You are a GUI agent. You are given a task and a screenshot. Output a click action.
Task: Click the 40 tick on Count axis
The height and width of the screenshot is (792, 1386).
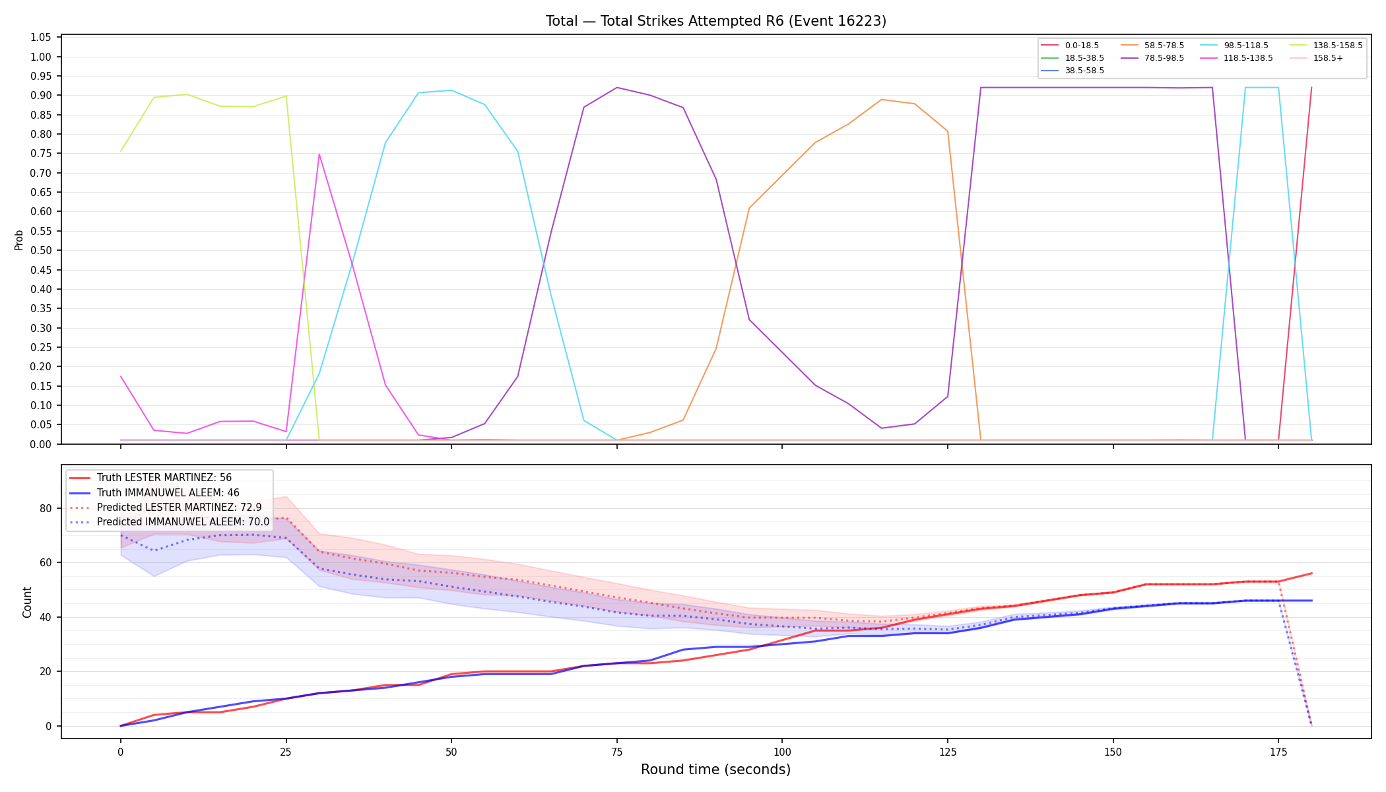[x=46, y=618]
